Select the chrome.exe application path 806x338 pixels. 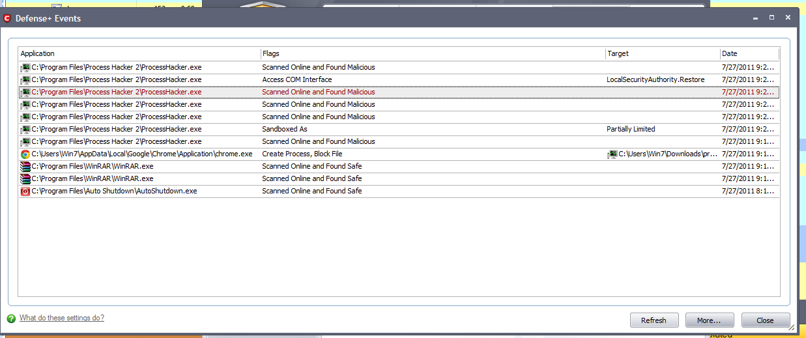coord(142,154)
